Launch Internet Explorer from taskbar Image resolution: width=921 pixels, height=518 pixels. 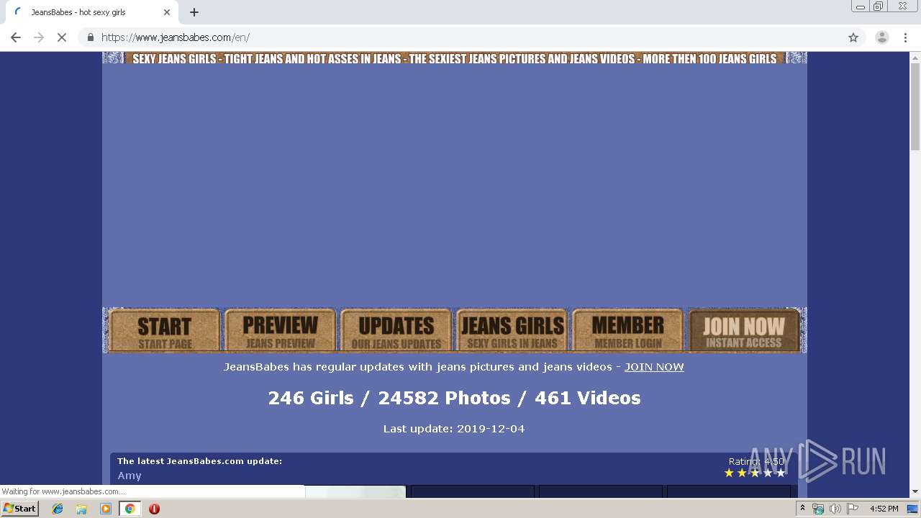coord(58,509)
